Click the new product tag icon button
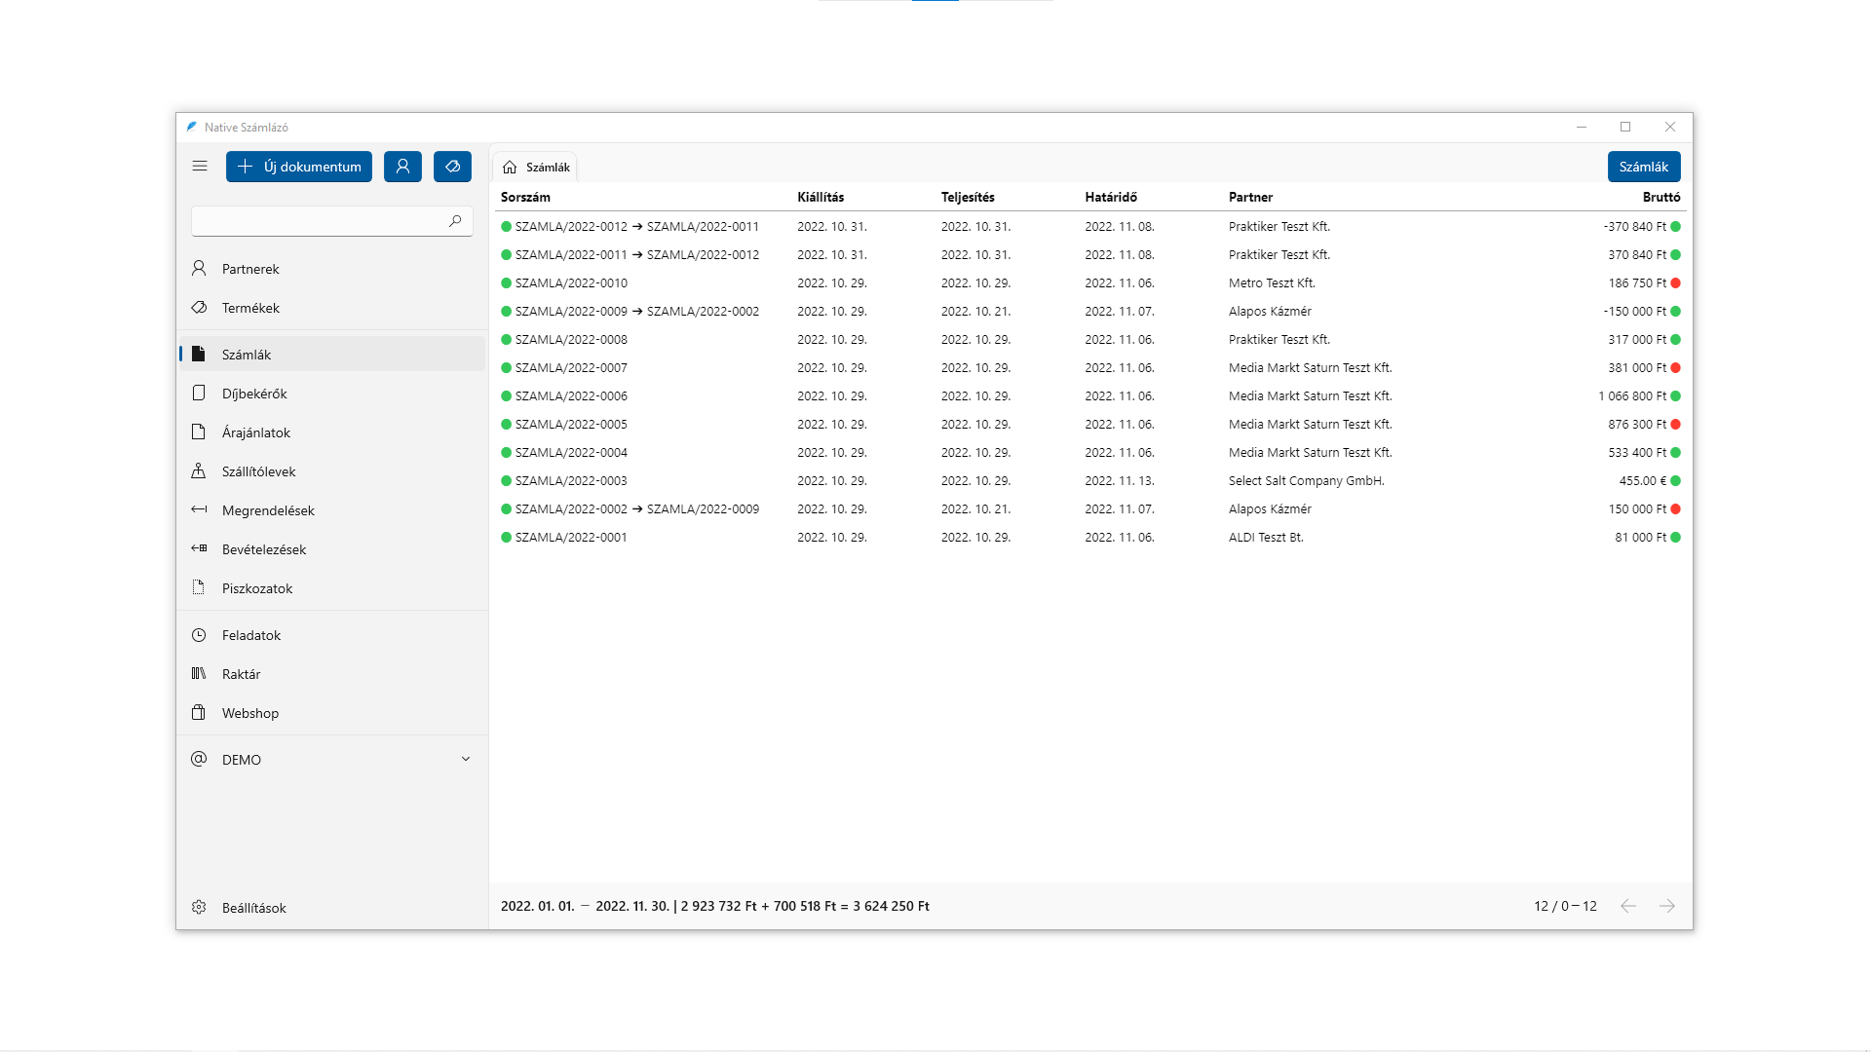 452,167
